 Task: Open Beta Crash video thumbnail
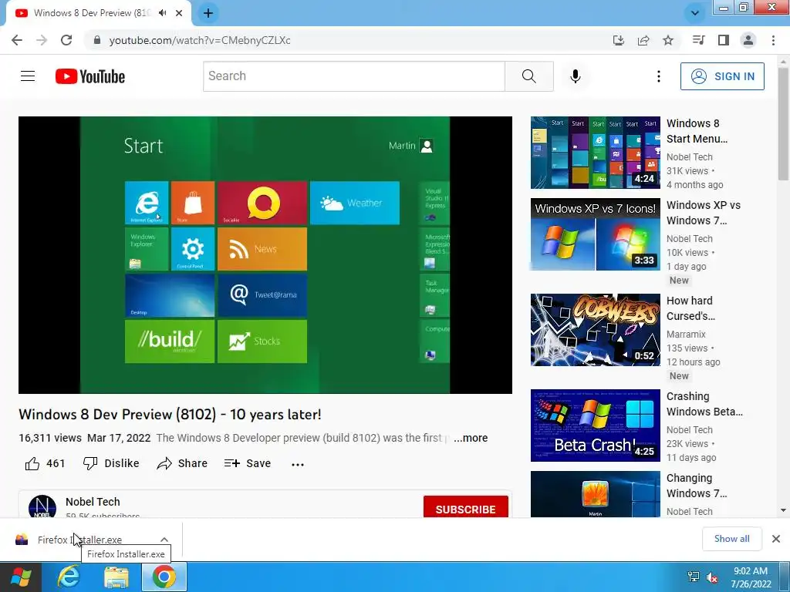pos(595,425)
